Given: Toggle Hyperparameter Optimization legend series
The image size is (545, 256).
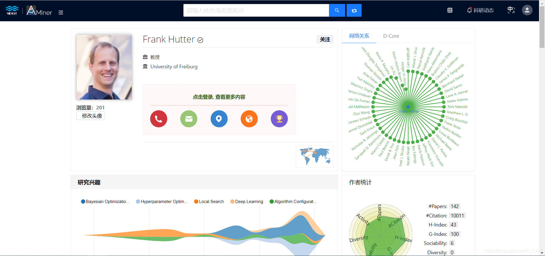Looking at the screenshot, I should [x=162, y=202].
